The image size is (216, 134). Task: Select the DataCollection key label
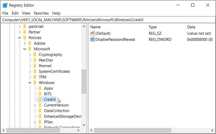tap(57, 111)
